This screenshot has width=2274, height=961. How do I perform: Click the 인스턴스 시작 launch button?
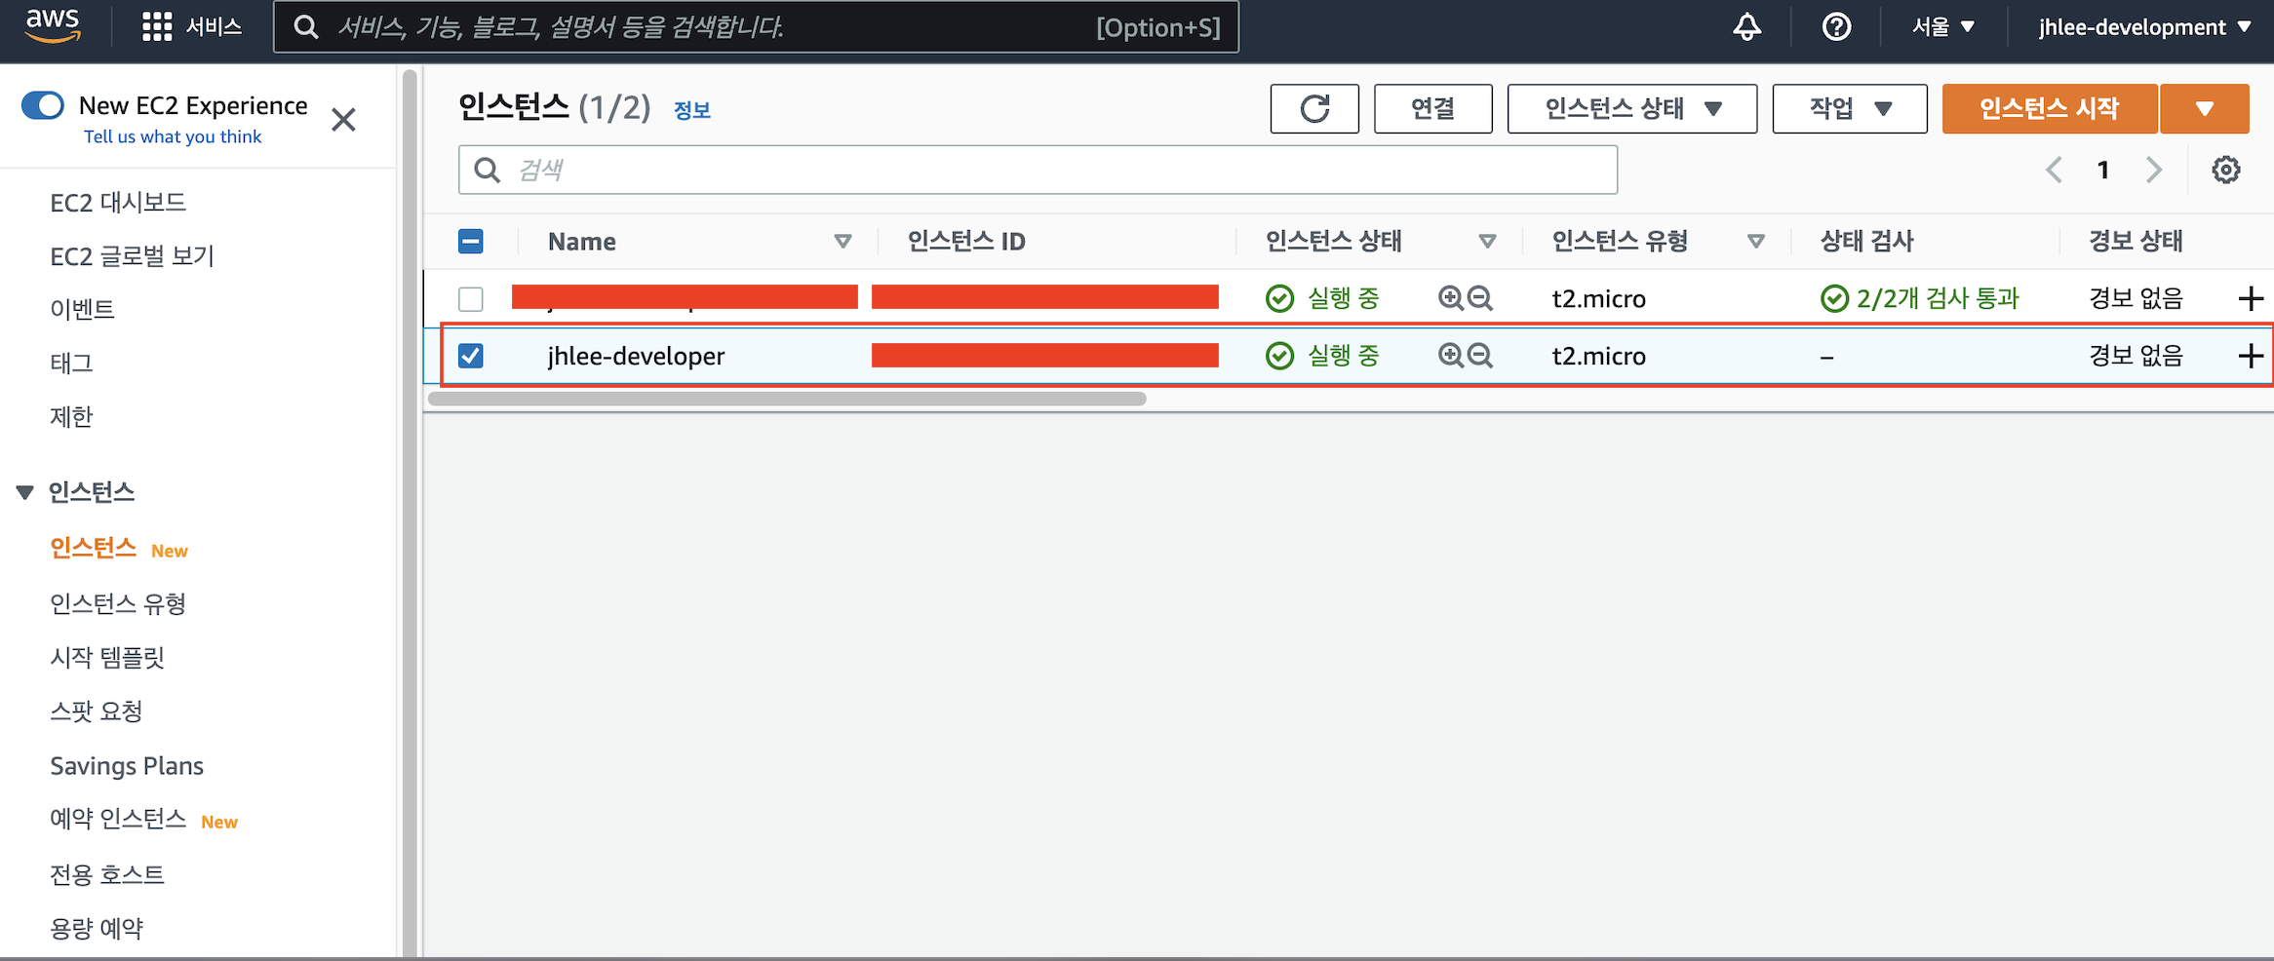[x=2050, y=108]
